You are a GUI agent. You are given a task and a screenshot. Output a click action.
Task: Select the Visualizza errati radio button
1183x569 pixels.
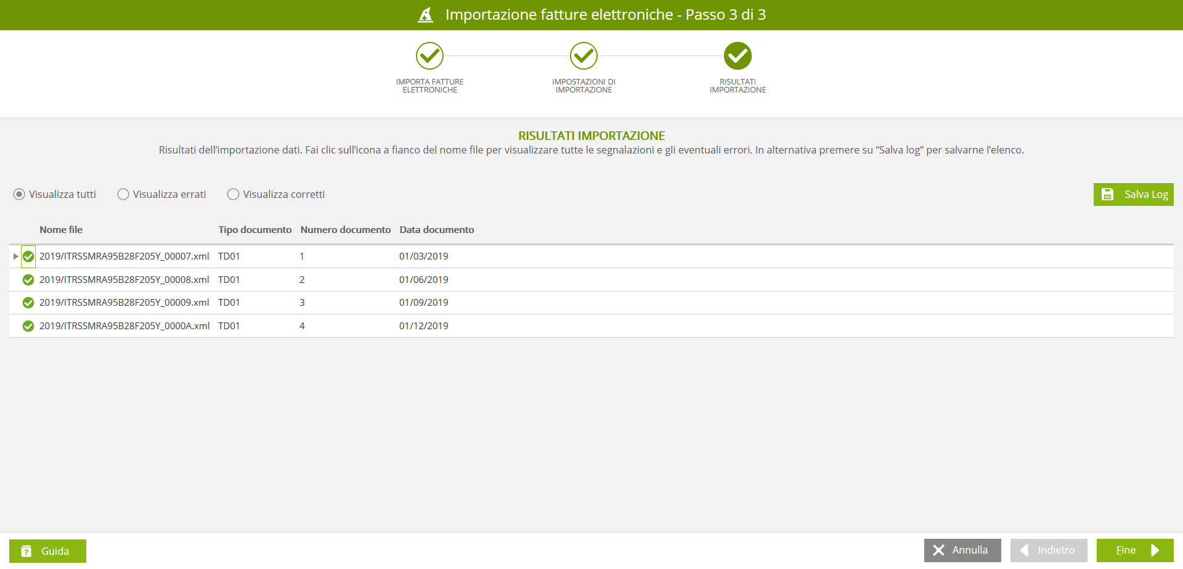[123, 194]
